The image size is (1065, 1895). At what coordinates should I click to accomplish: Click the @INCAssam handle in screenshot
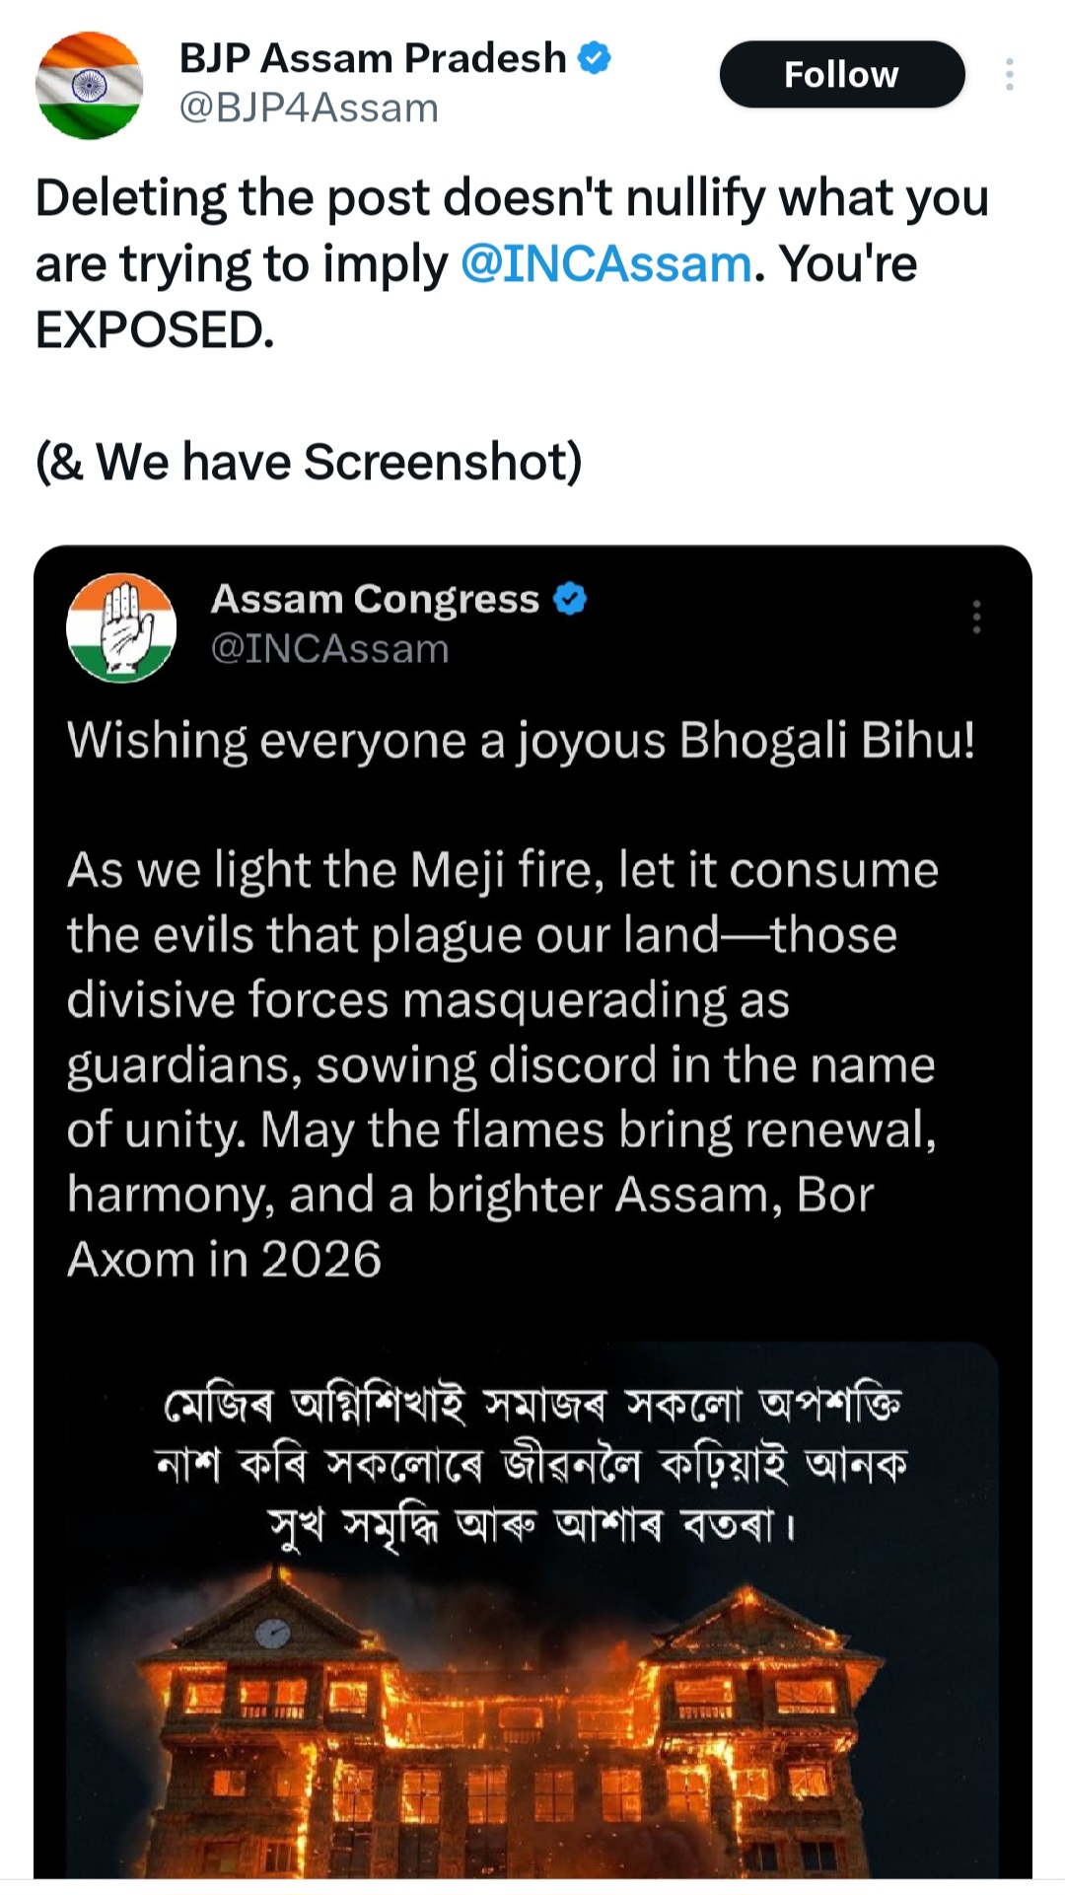329,649
